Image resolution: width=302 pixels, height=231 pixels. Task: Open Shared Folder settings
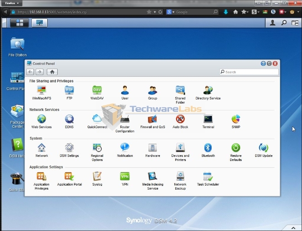click(180, 95)
